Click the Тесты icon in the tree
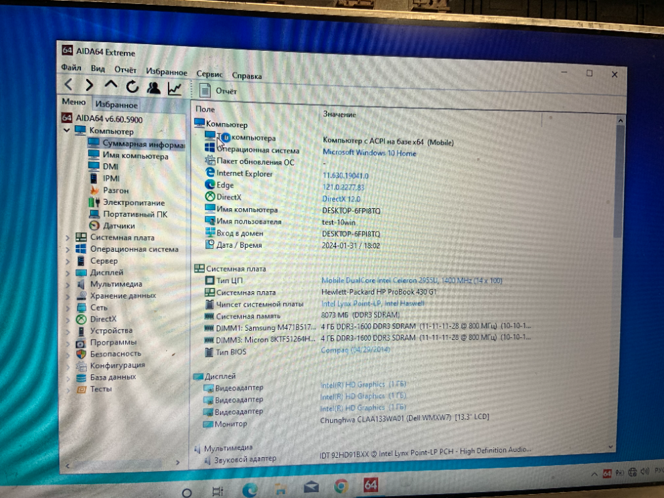The image size is (664, 498). click(x=81, y=389)
